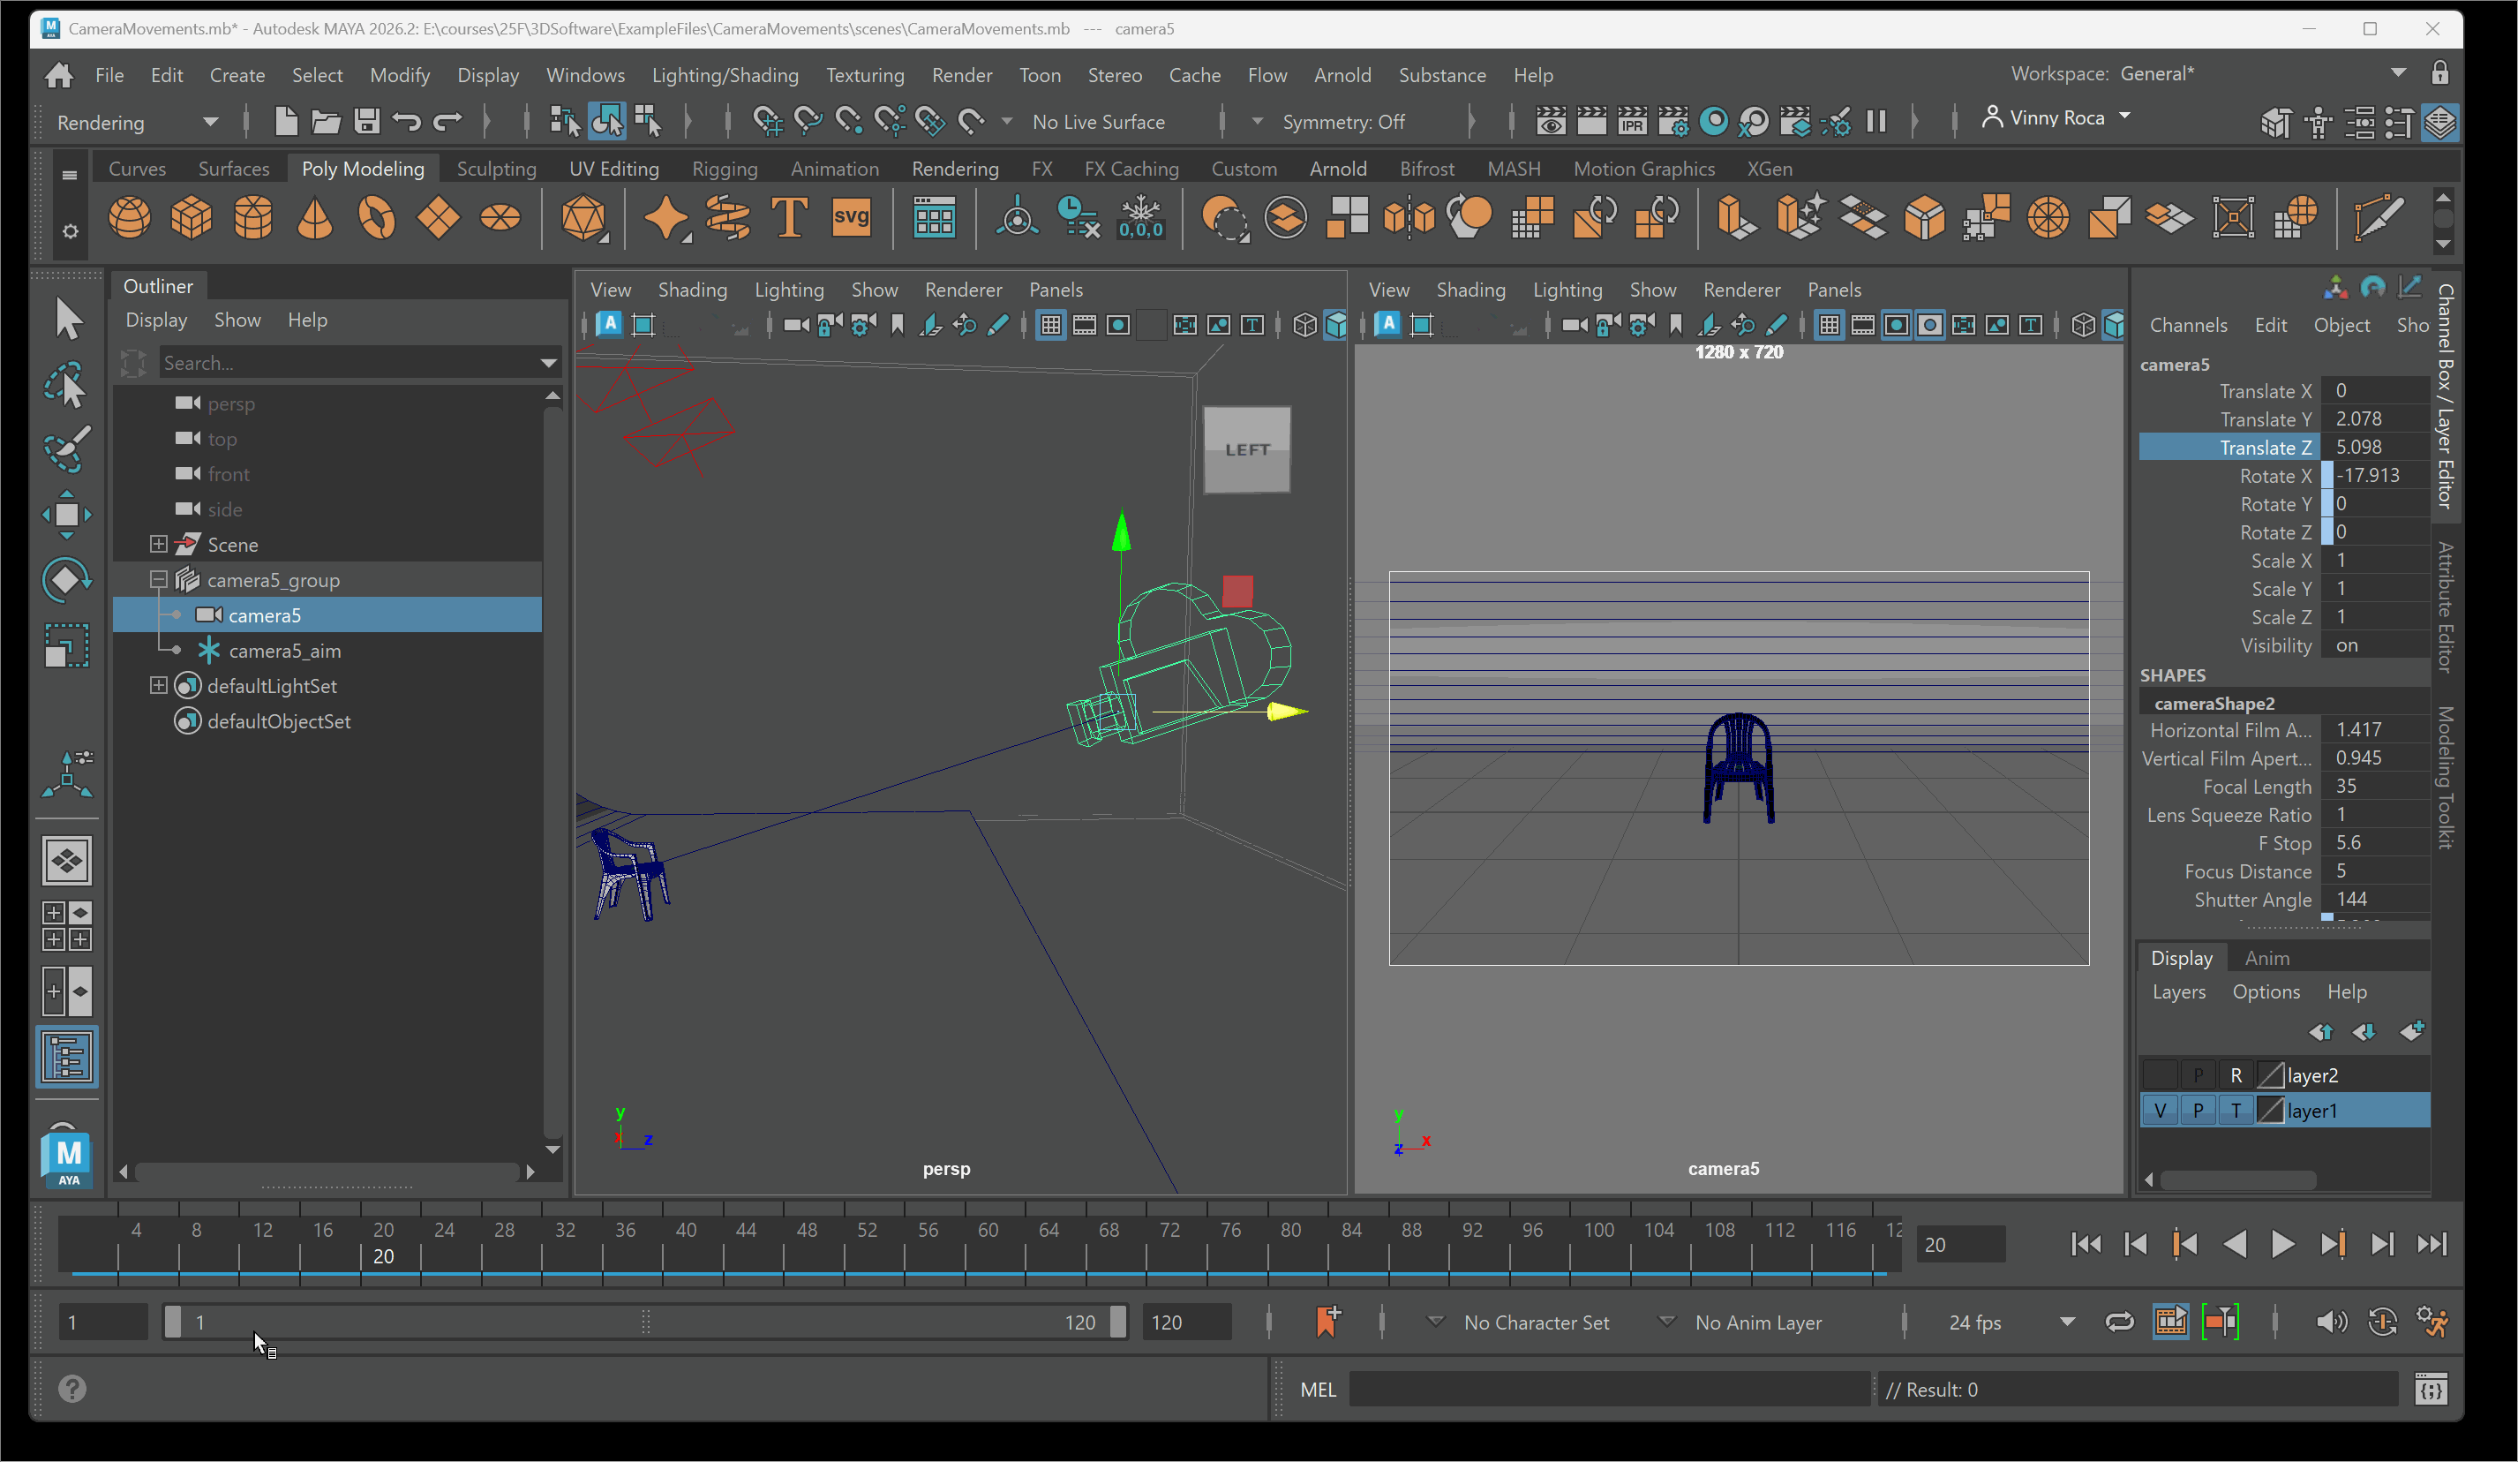Screen dimensions: 2518x1462
Task: Click the polygon type (T) shelf icon
Action: point(788,217)
